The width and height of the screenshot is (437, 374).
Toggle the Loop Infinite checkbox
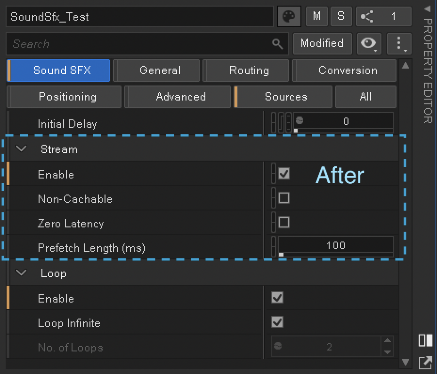[277, 322]
